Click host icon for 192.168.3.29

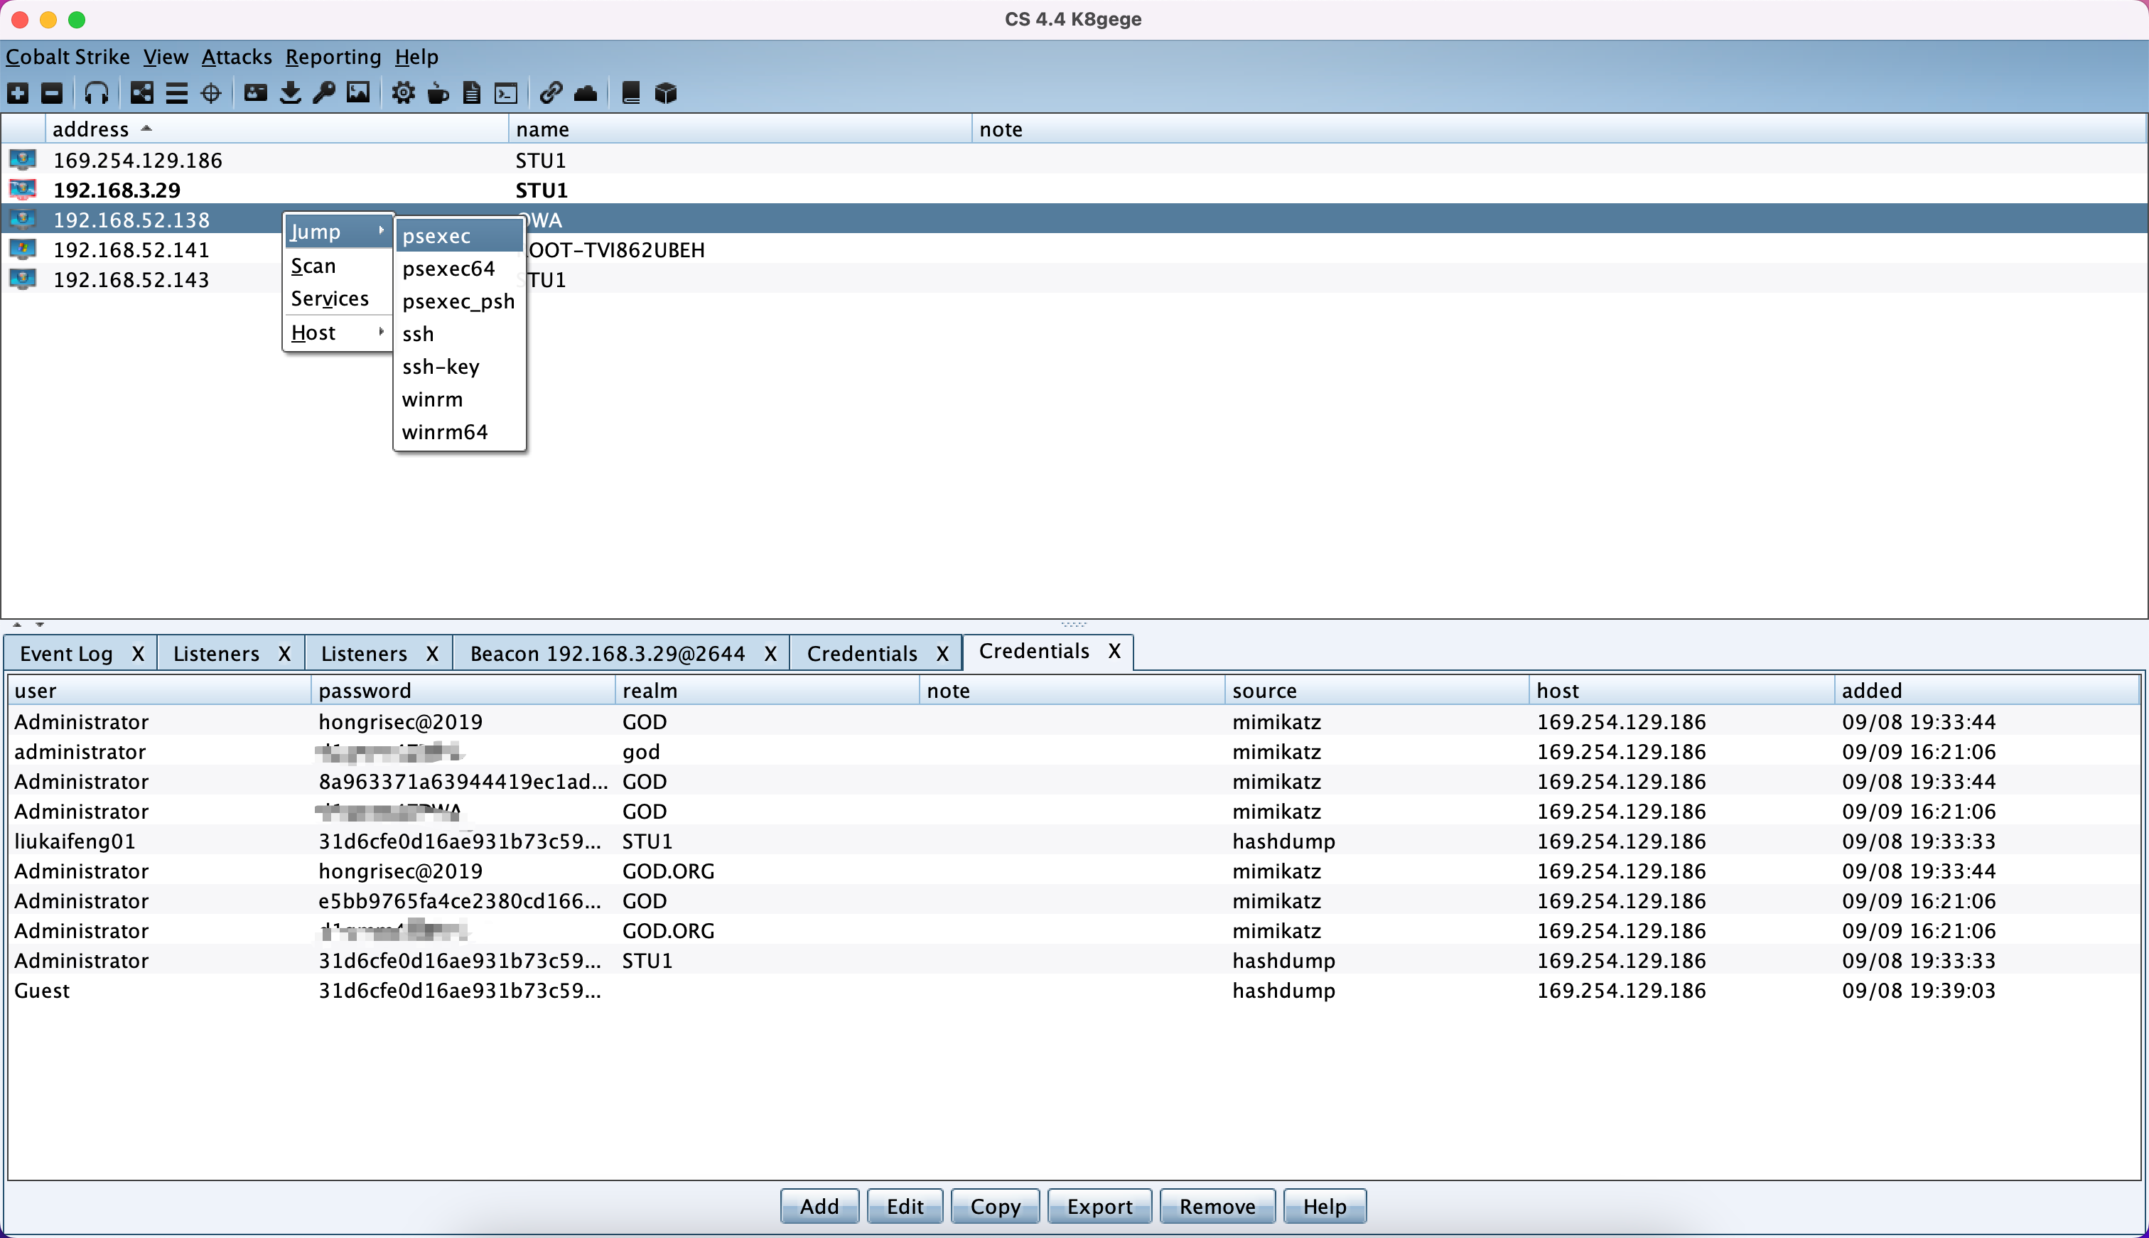(23, 190)
